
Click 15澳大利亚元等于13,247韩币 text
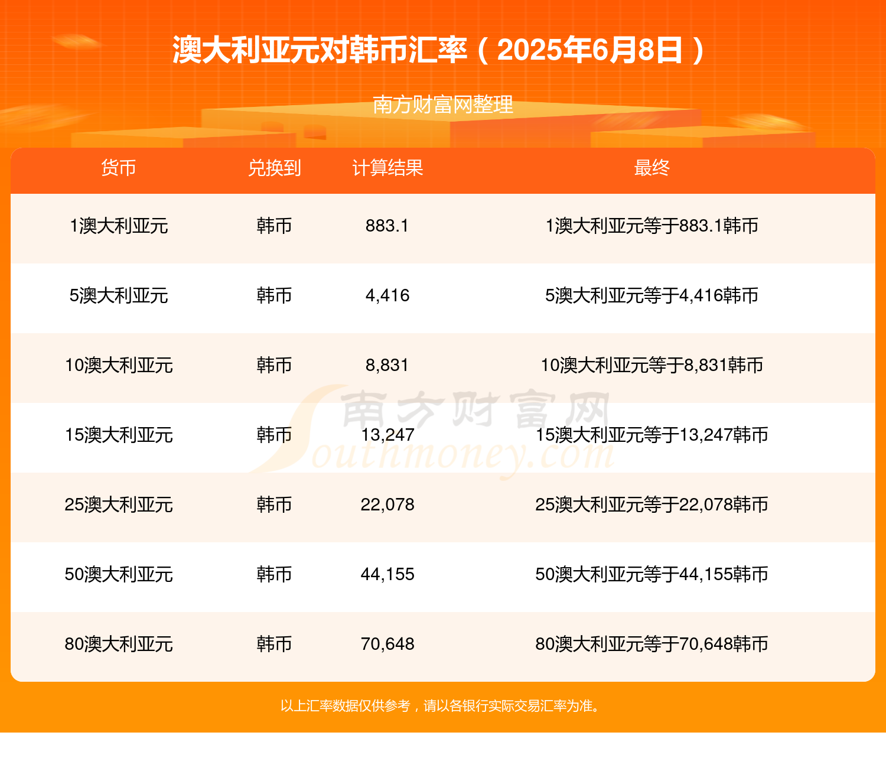click(x=652, y=435)
